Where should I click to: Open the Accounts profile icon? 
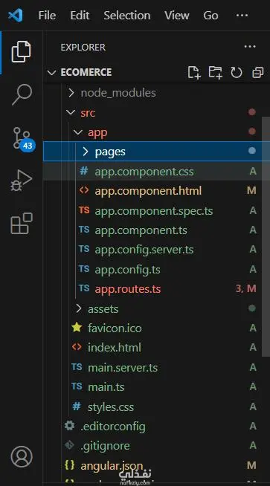click(22, 456)
